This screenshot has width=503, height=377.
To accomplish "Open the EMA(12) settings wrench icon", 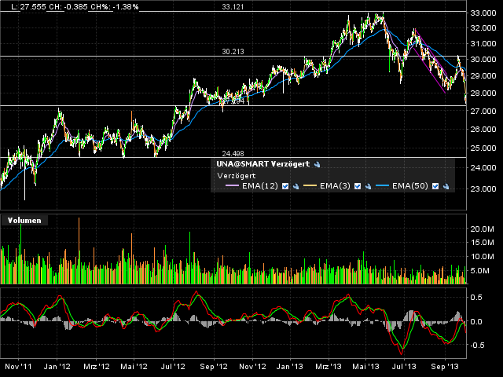I will [x=296, y=186].
